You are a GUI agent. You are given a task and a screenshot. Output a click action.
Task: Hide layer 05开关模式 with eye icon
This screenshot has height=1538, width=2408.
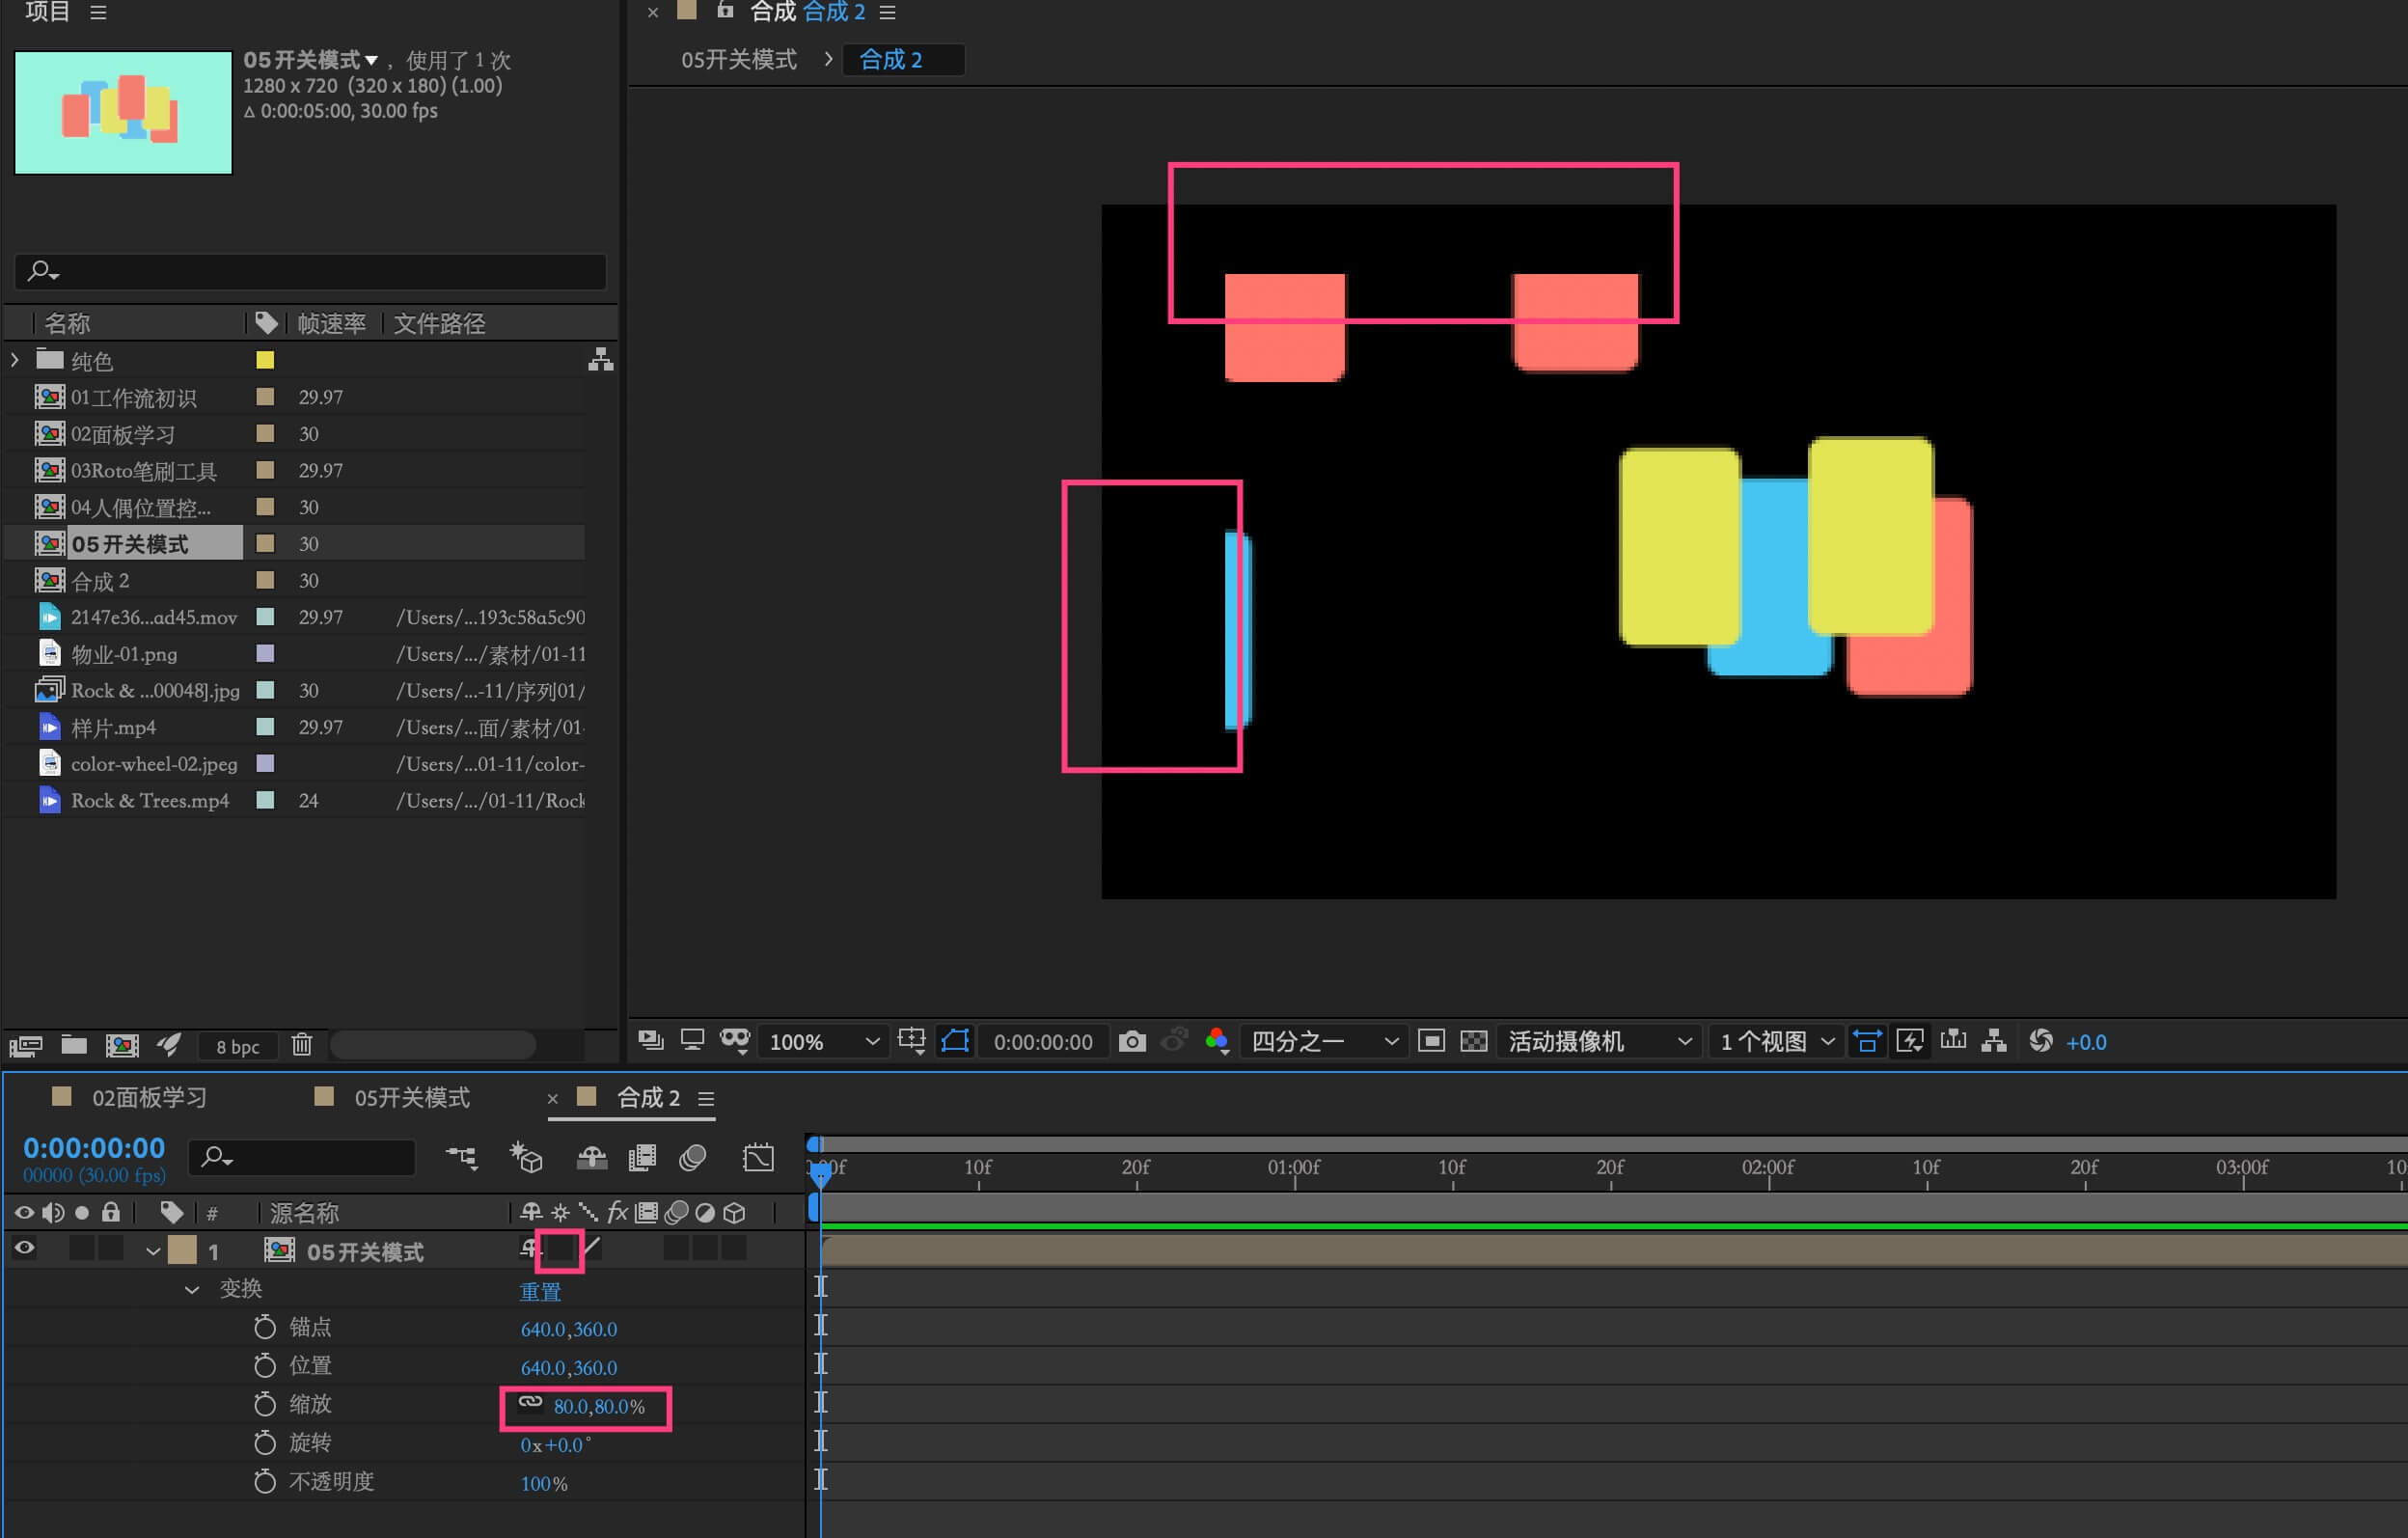(x=24, y=1248)
